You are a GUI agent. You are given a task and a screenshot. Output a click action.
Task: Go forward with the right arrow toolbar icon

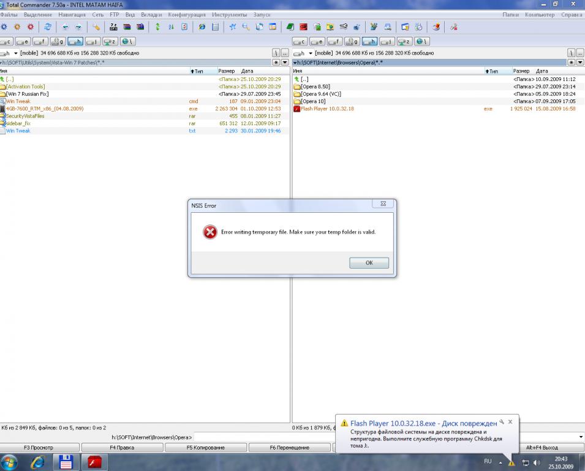[x=78, y=27]
